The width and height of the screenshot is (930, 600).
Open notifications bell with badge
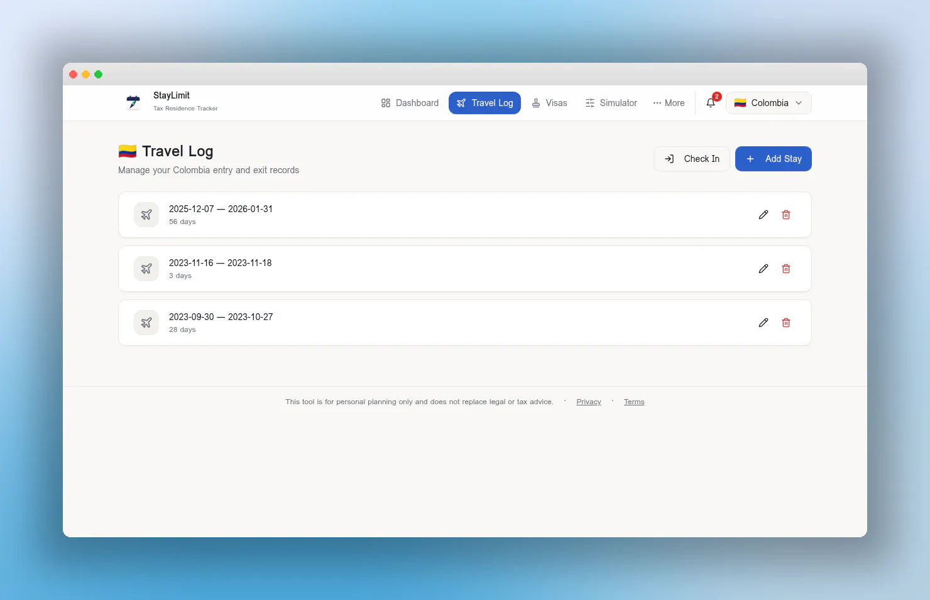711,103
